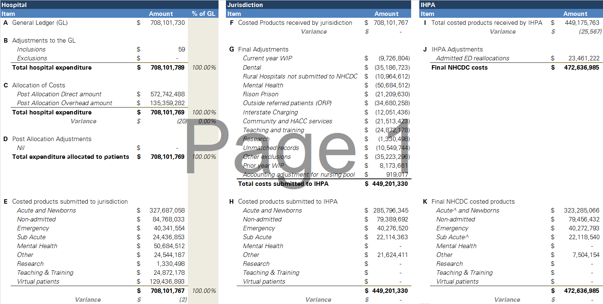Click IHPA Emergency value 40,272,793

[584, 228]
